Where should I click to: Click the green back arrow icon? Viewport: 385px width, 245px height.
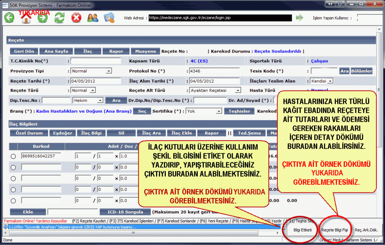(x=9, y=18)
